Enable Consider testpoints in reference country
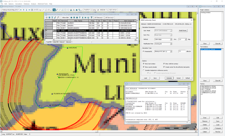 (x=144, y=70)
